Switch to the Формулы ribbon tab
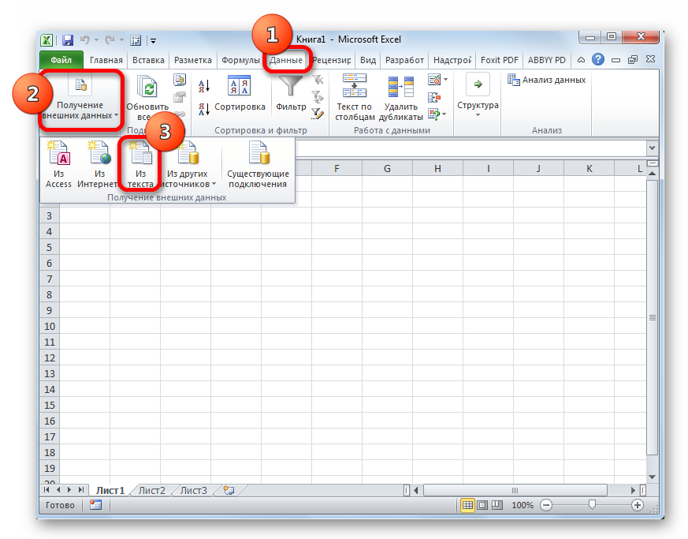This screenshot has width=688, height=539. (x=240, y=60)
